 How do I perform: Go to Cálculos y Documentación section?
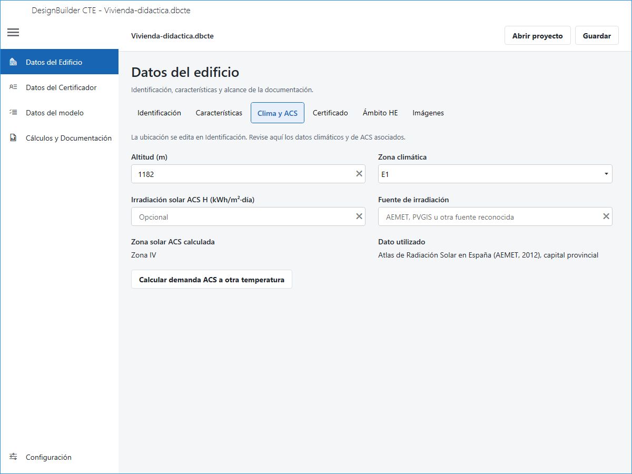59,138
